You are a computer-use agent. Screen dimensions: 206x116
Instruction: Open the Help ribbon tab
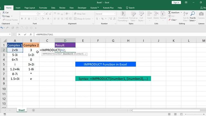click(120, 8)
